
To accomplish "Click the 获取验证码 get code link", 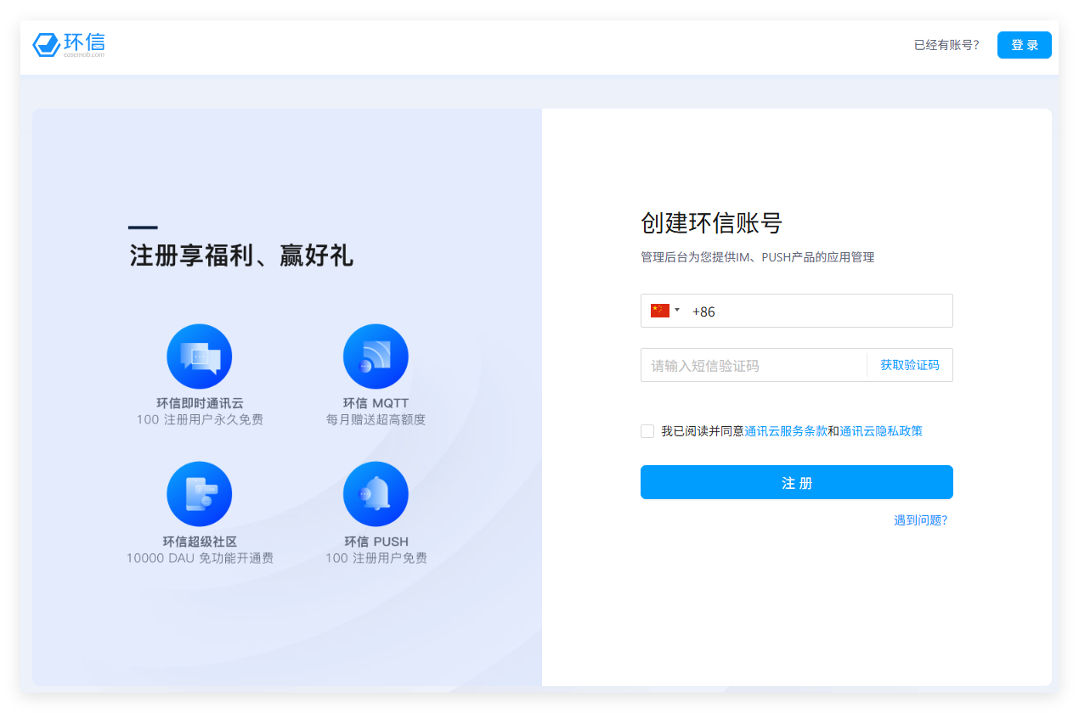I will [909, 365].
